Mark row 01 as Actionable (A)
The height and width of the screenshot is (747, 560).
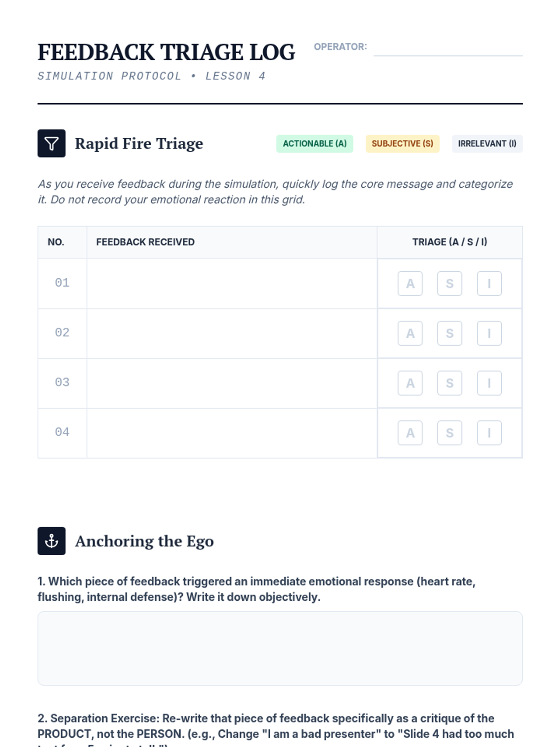click(410, 283)
